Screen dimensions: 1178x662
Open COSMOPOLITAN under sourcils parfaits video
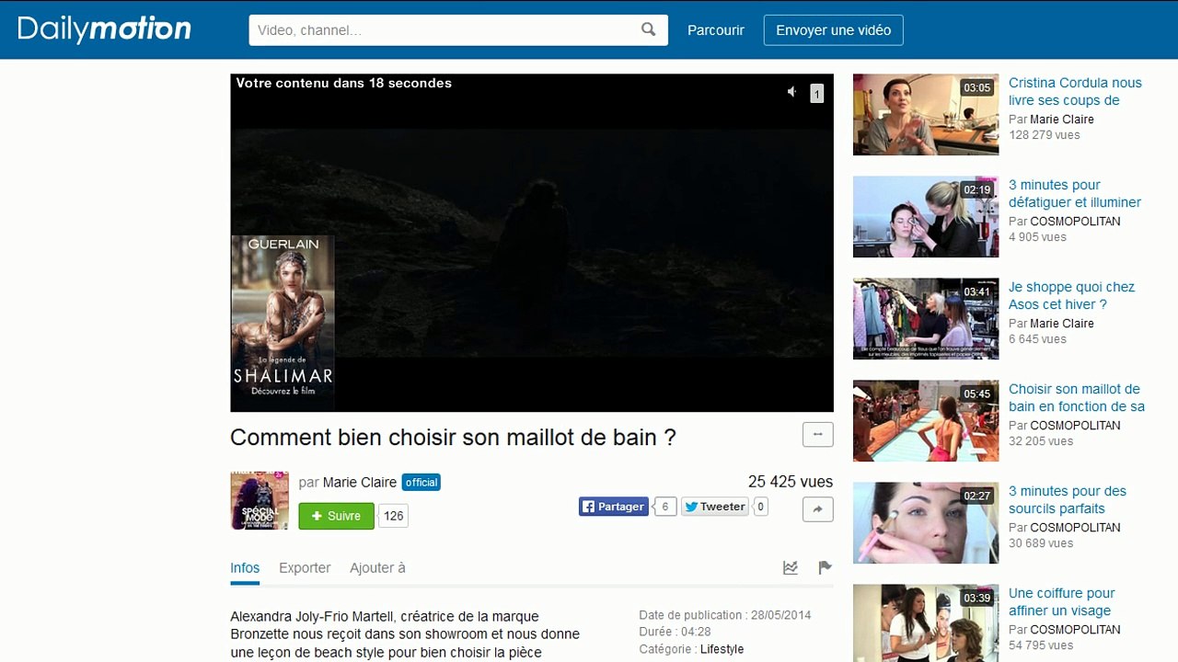click(1075, 528)
